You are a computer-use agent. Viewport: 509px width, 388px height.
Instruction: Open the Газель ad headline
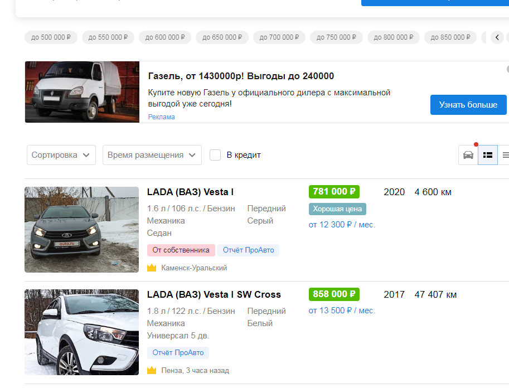click(241, 76)
